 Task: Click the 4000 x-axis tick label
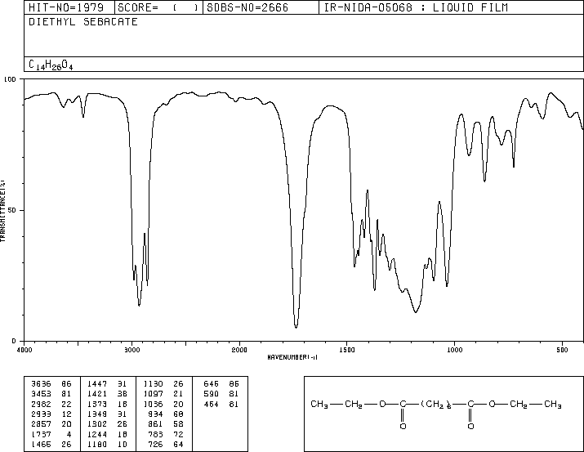click(x=25, y=350)
